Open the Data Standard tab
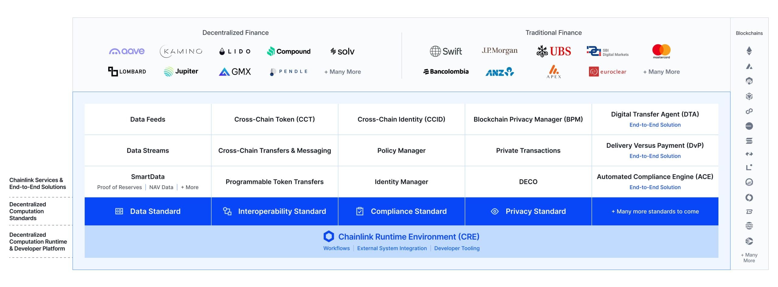 tap(148, 211)
